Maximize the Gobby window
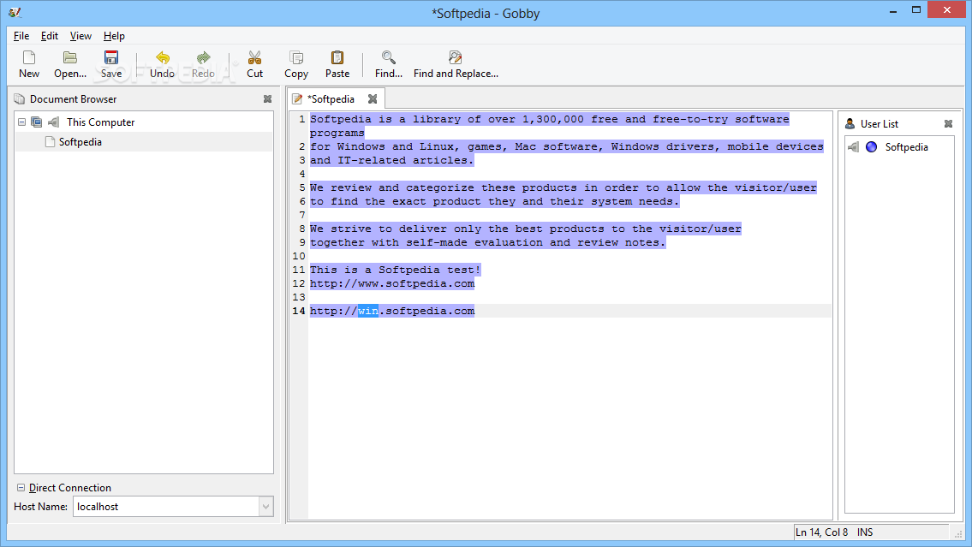This screenshot has height=547, width=972. (x=916, y=10)
